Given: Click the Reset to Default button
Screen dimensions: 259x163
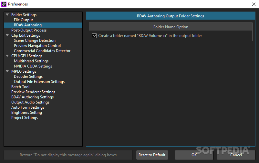Looking at the screenshot, I should [x=152, y=155].
